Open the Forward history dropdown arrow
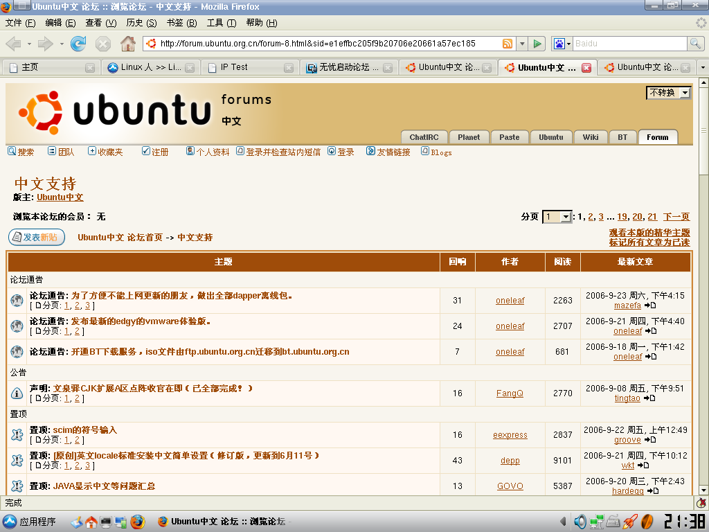 pos(62,44)
